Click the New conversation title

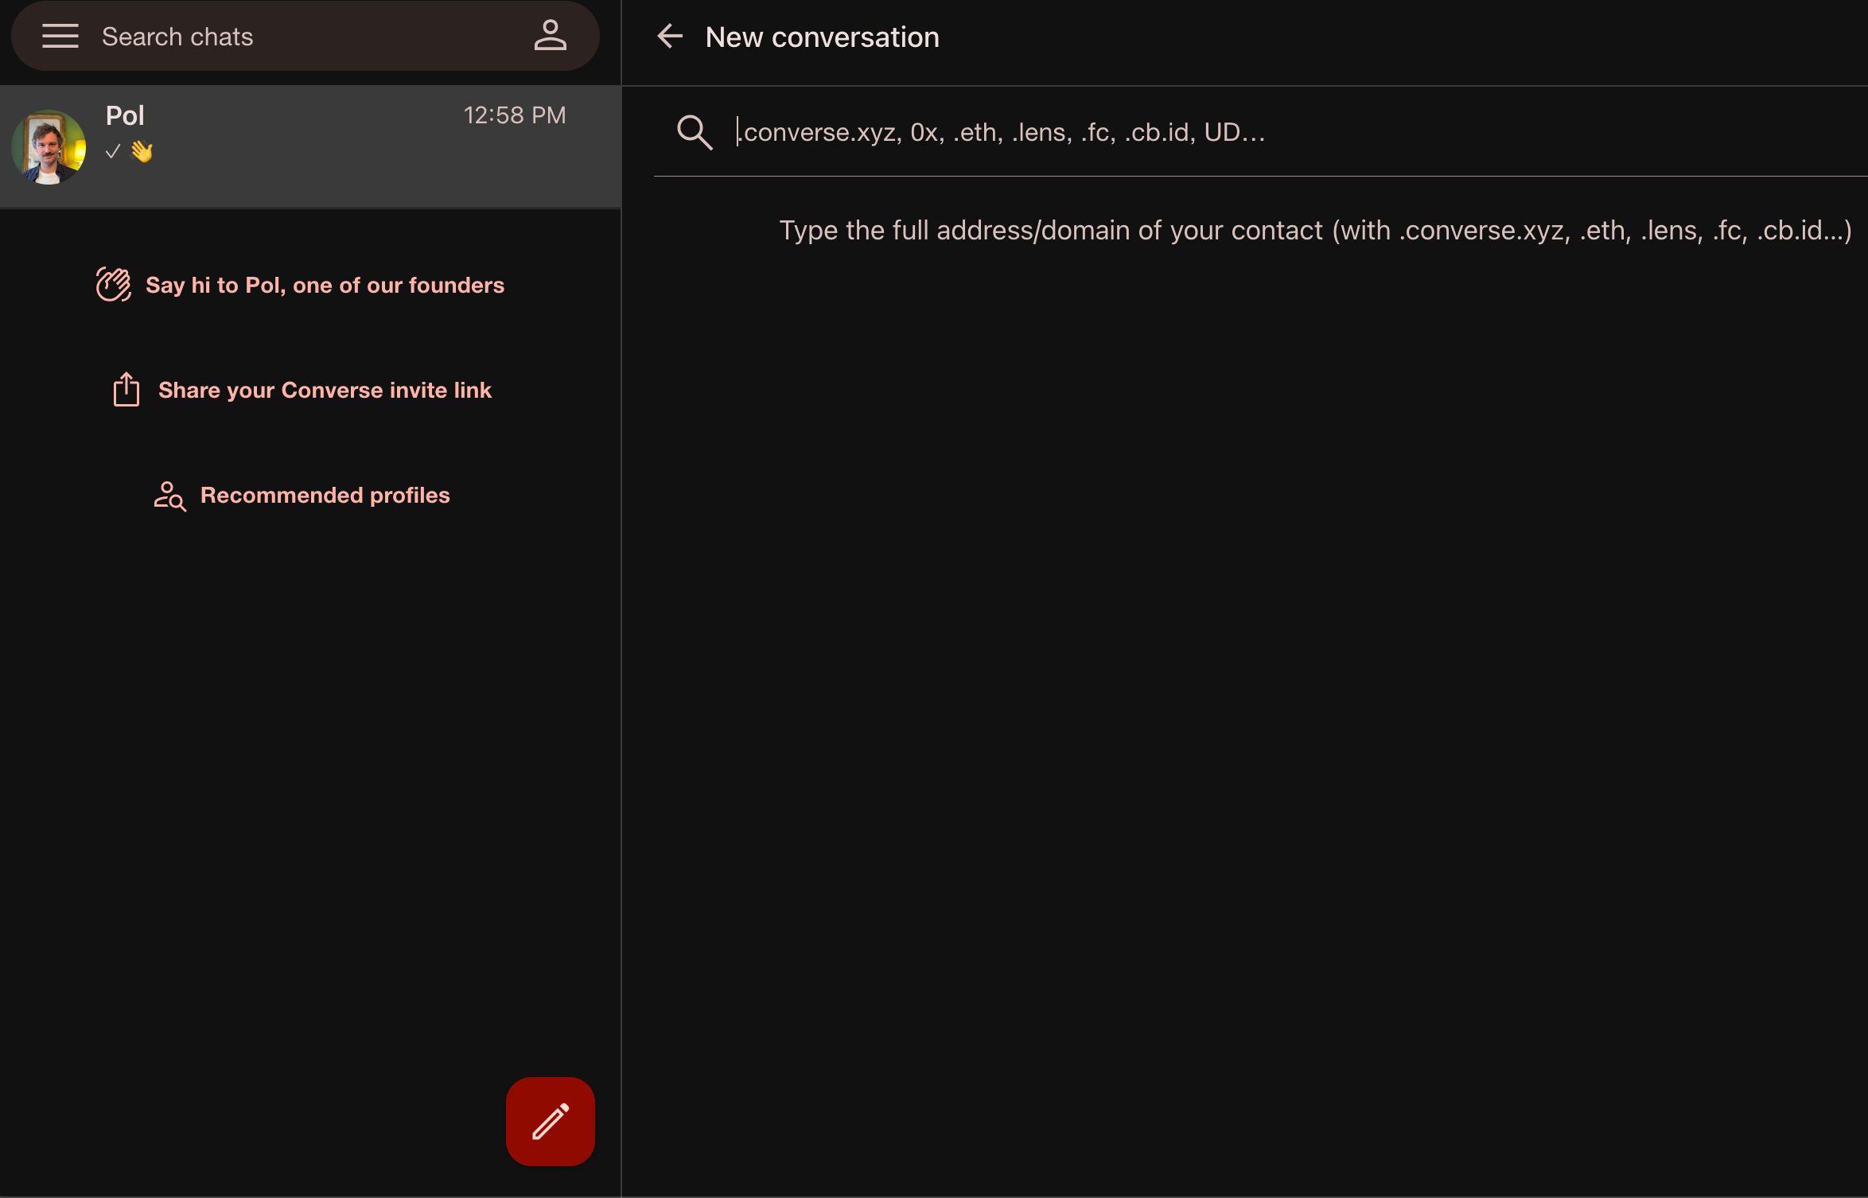tap(822, 37)
